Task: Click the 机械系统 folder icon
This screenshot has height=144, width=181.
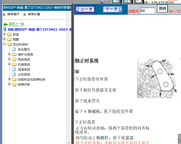Action: pyautogui.click(x=14, y=64)
